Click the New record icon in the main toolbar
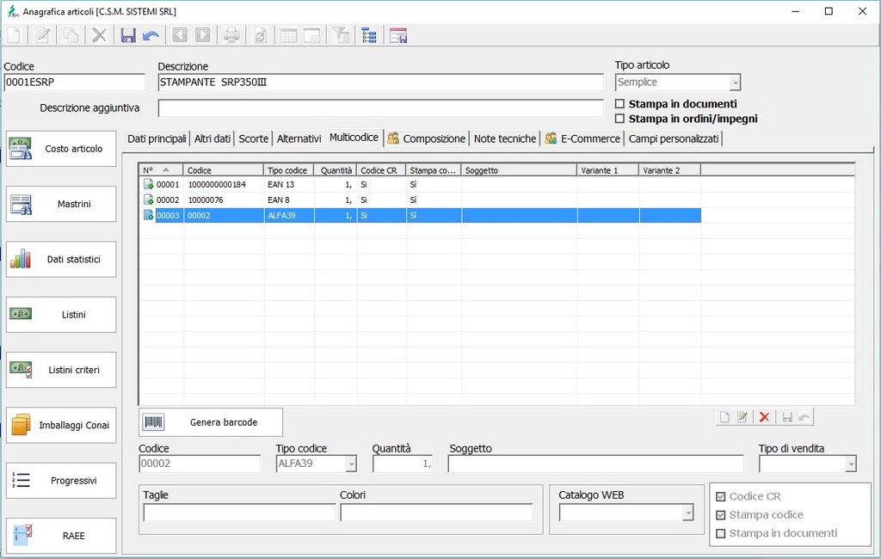Screen dimensions: 881x559 [x=14, y=35]
